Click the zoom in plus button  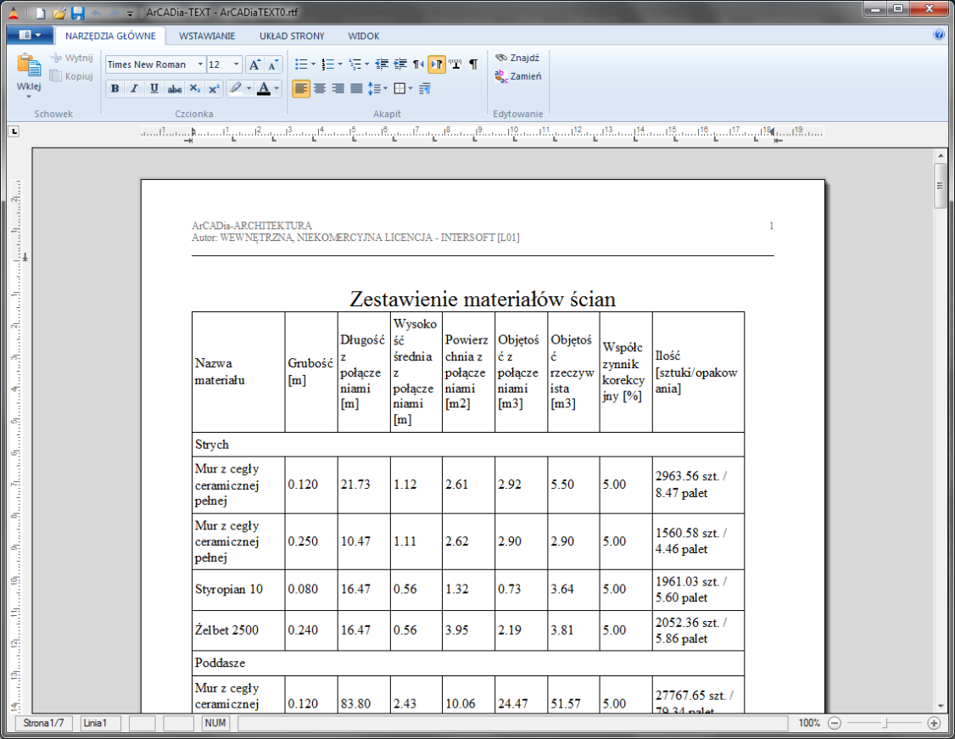(934, 723)
